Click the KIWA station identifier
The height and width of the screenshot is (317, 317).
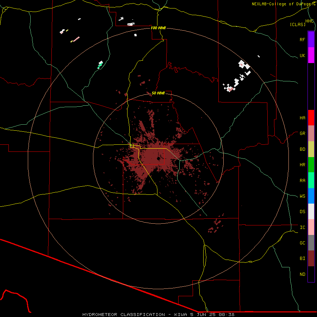pos(181,315)
